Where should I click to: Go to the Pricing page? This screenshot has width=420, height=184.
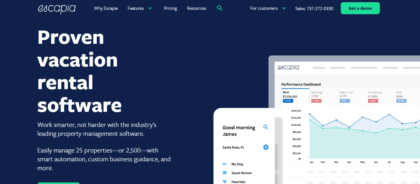170,8
